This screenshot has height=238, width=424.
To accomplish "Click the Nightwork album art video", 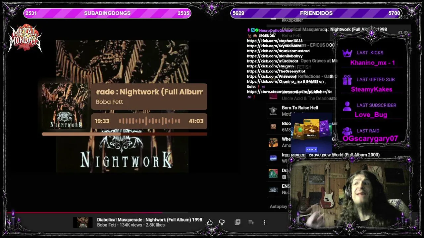I will (122, 106).
